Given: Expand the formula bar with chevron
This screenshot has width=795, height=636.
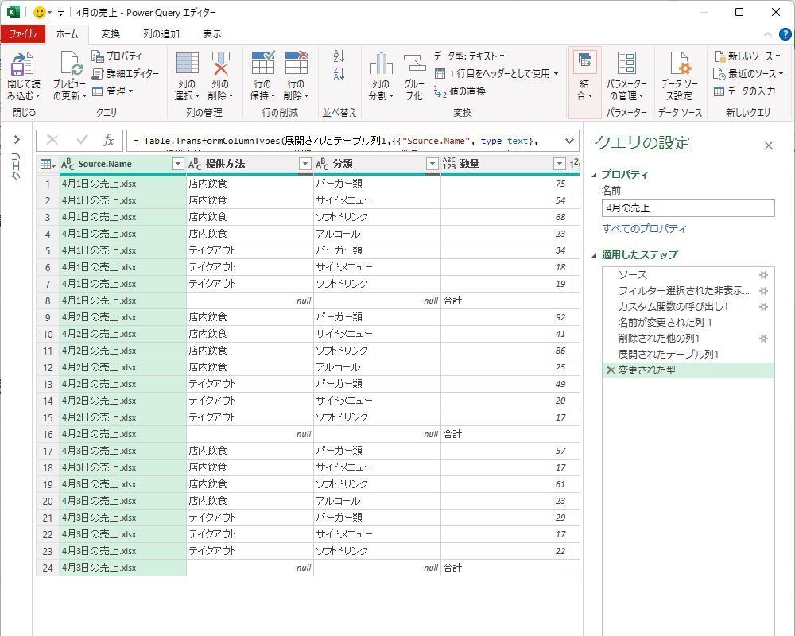Looking at the screenshot, I should point(569,141).
